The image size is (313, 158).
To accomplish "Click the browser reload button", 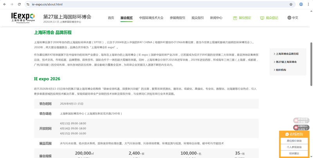I will coord(19,4).
